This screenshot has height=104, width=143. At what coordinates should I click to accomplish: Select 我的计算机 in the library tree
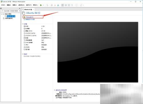[x=8, y=14]
